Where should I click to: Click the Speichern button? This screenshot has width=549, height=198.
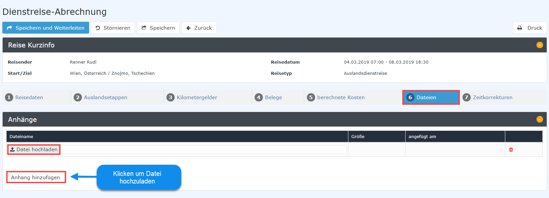pos(158,28)
